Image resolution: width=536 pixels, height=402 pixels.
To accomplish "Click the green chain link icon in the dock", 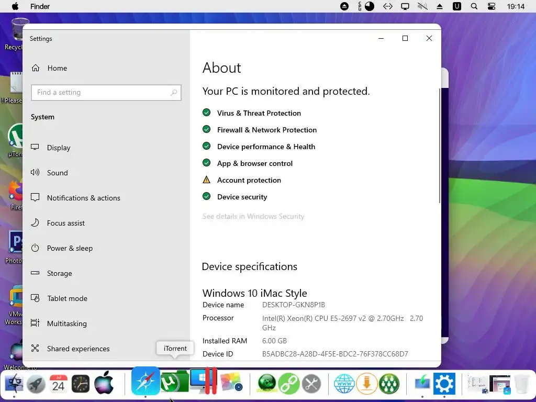I will [x=289, y=384].
